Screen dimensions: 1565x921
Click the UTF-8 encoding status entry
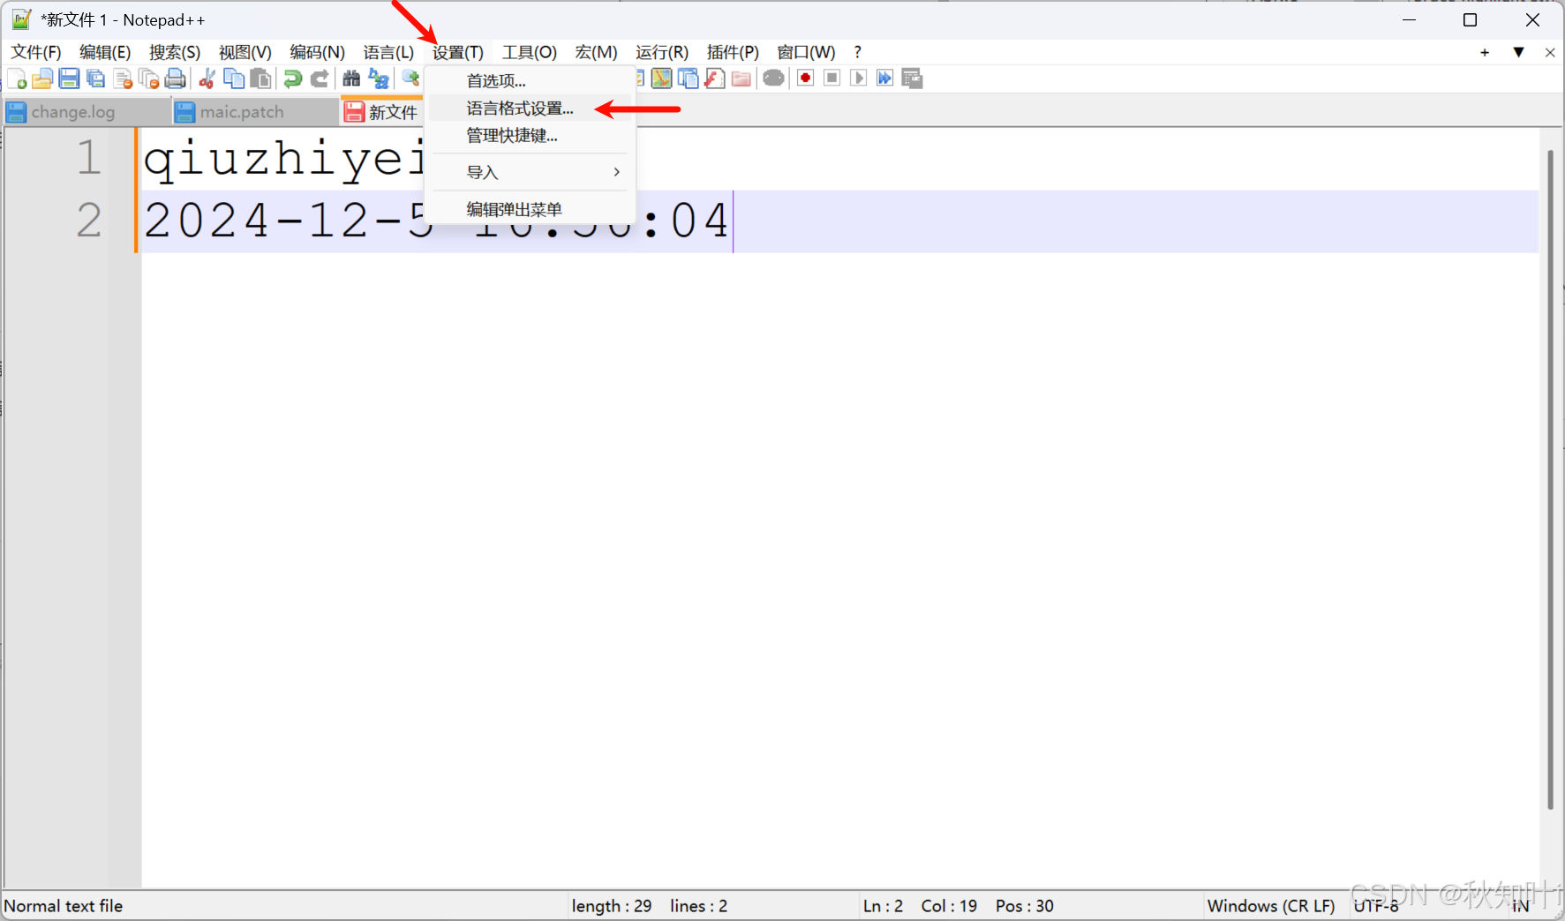coord(1376,906)
